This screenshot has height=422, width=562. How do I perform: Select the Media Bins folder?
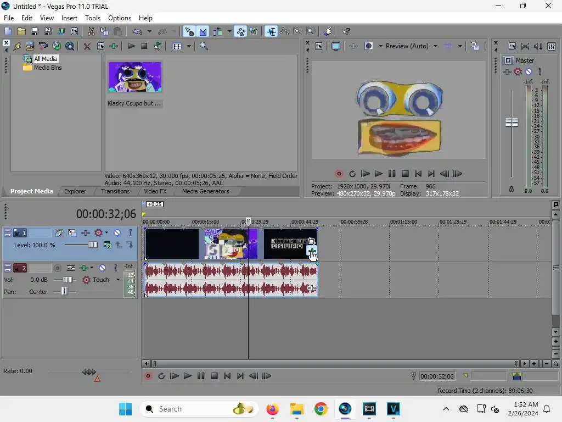(47, 68)
